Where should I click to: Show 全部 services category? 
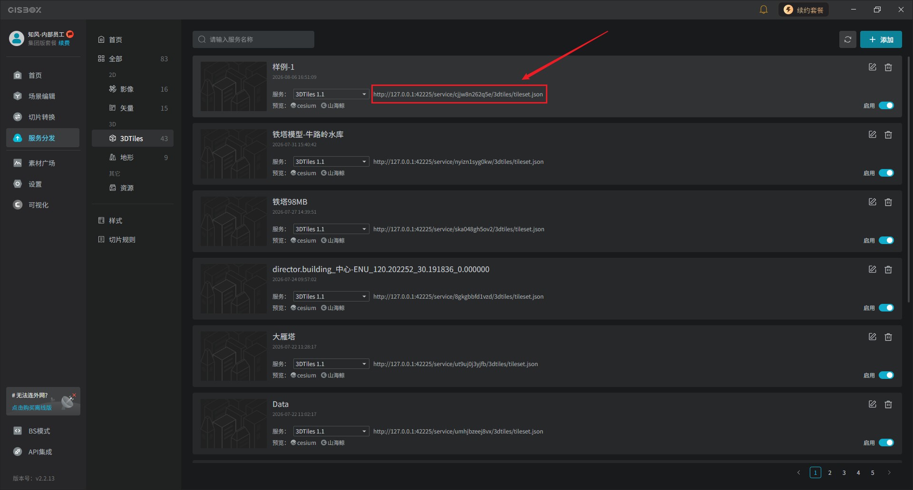coord(133,59)
